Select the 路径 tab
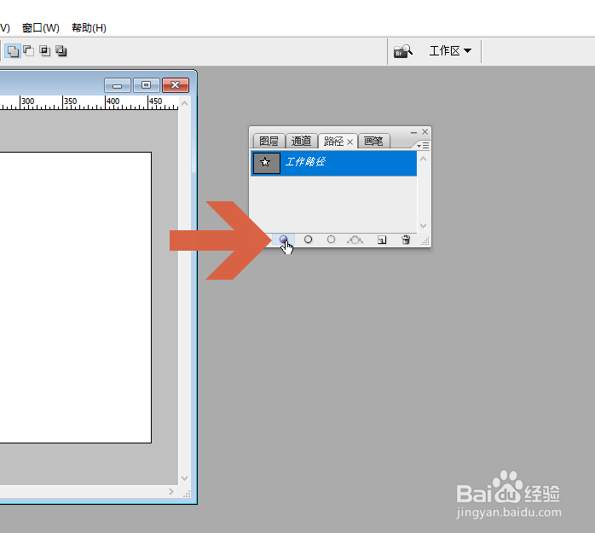595x533 pixels. 333,142
